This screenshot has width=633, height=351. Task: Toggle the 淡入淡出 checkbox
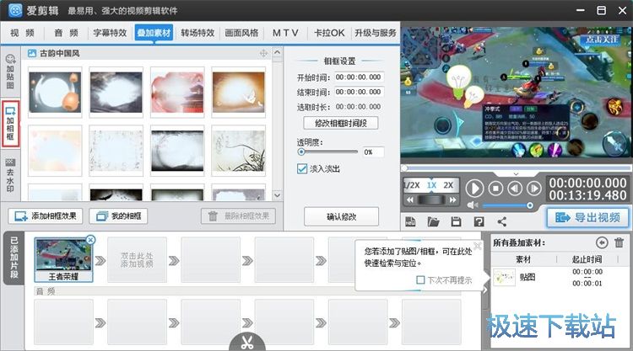(302, 168)
